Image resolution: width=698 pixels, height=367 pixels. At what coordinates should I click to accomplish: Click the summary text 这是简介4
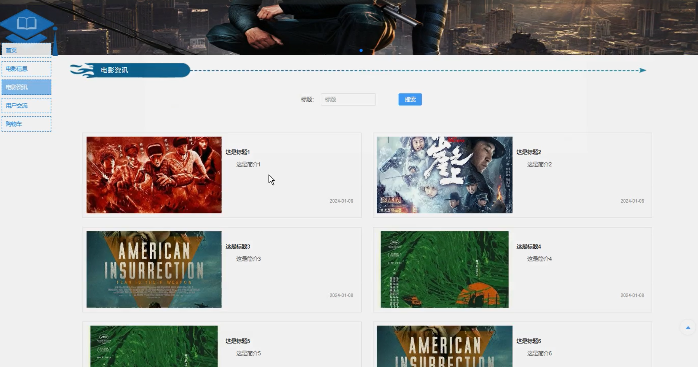coord(539,259)
